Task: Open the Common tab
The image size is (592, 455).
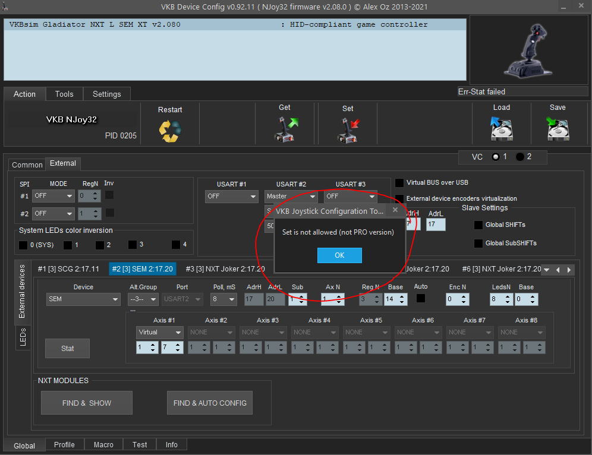Action: tap(27, 165)
